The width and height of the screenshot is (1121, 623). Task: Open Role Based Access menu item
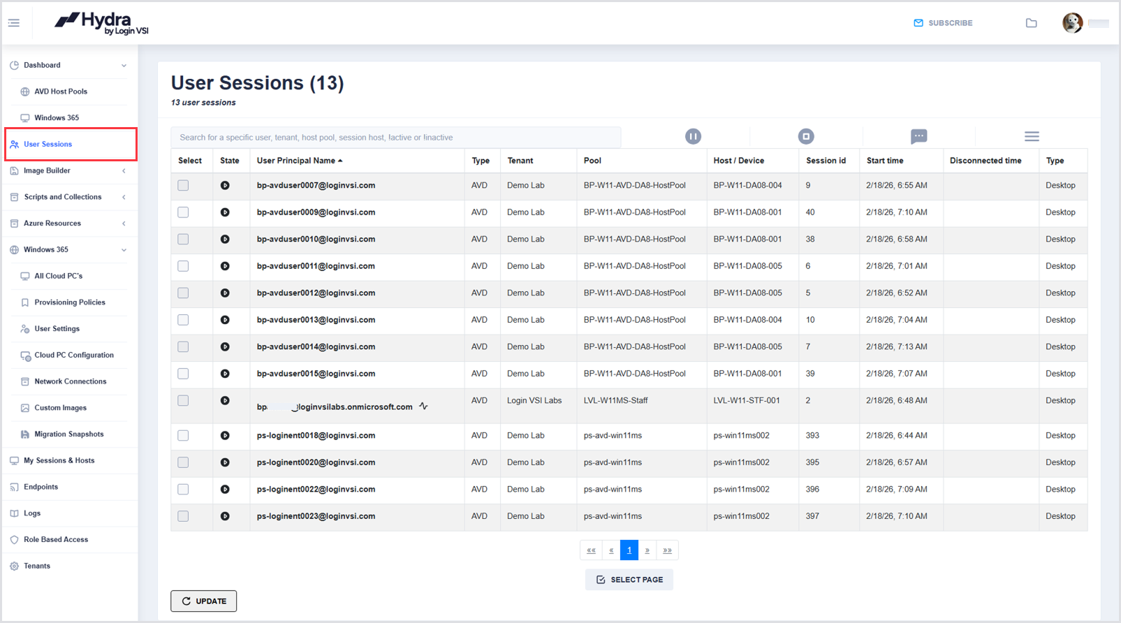point(56,540)
